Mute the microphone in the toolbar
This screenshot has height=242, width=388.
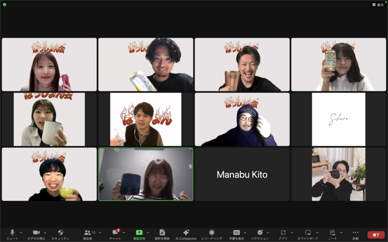tap(12, 233)
